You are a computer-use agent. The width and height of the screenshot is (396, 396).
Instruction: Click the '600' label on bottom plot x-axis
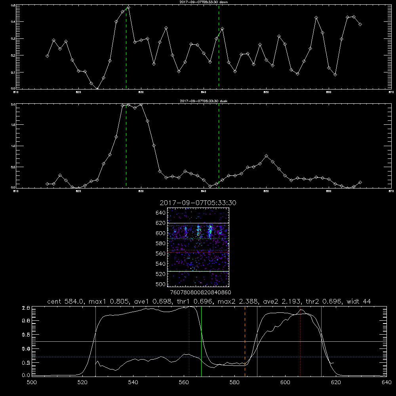[286, 383]
